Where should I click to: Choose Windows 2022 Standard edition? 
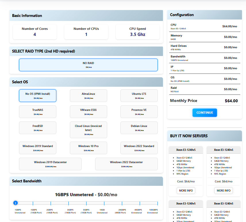coord(139,148)
